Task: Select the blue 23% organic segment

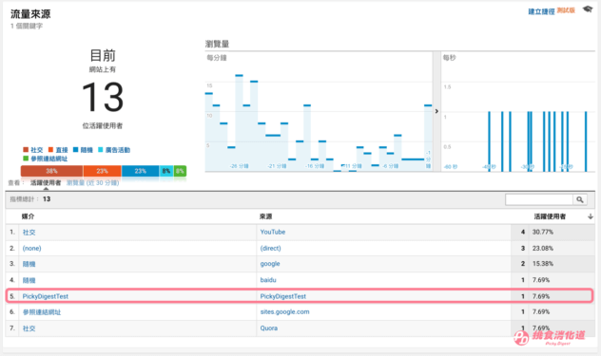Action: [141, 171]
